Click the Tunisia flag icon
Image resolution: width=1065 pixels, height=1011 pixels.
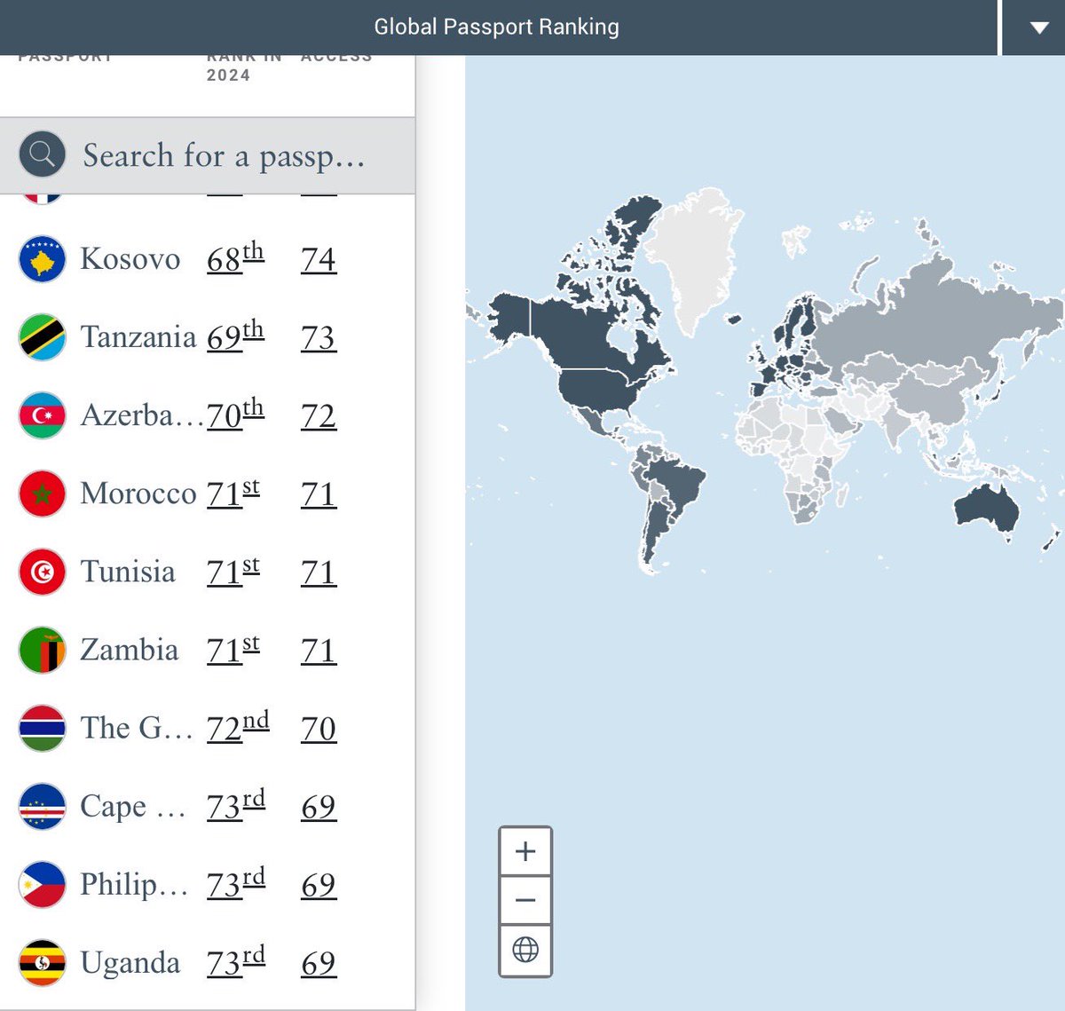pos(42,572)
